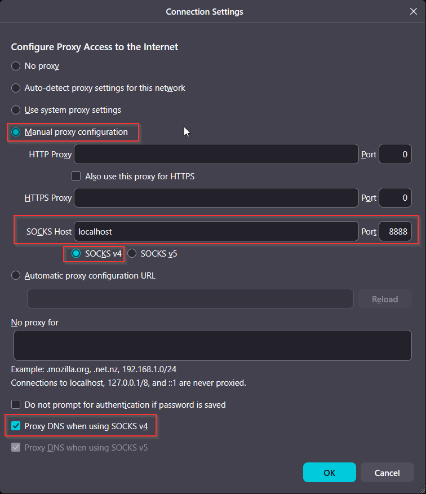426x494 pixels.
Task: Select Automatic proxy configuration URL
Action: (x=16, y=276)
